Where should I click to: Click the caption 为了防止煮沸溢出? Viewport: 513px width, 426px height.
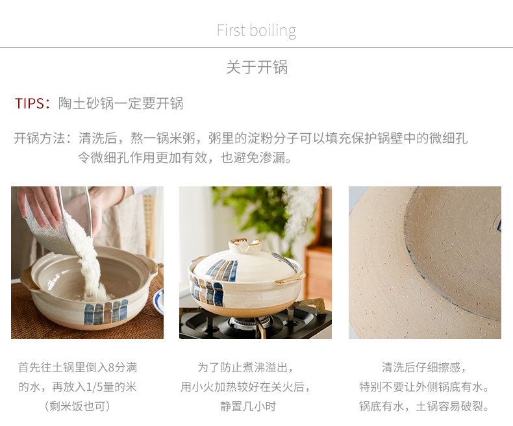245,368
